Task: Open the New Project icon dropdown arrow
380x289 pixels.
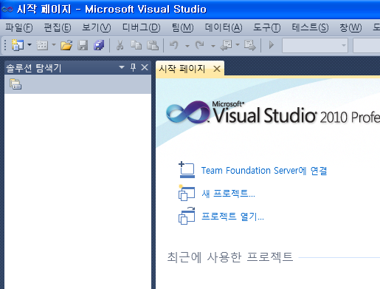Action: pos(30,45)
